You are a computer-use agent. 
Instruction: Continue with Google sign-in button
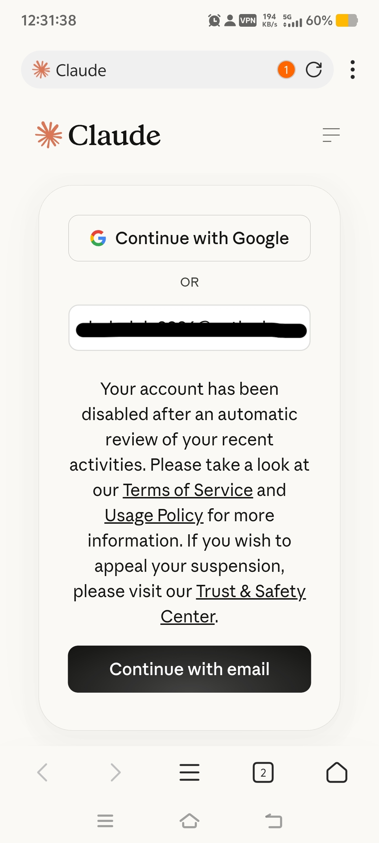(189, 238)
